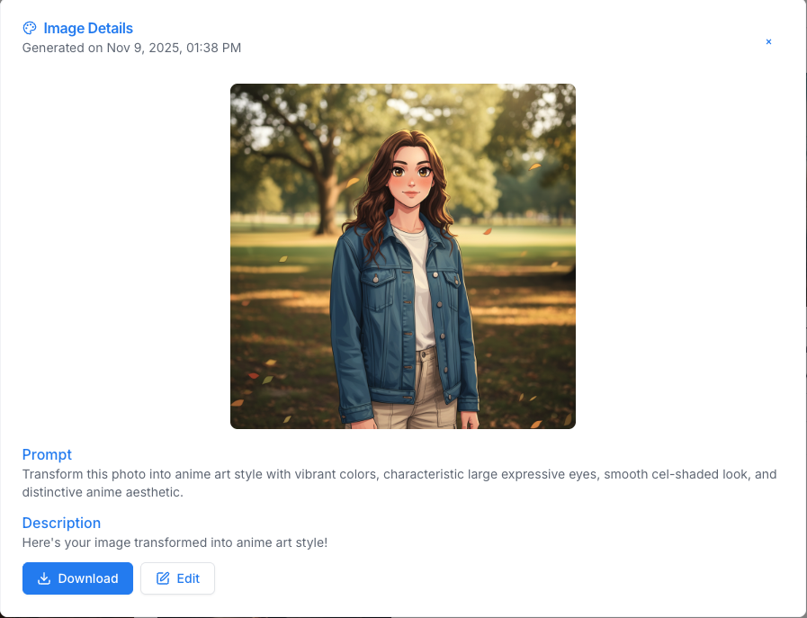Click the pencil edit icon
The image size is (807, 618).
click(163, 578)
